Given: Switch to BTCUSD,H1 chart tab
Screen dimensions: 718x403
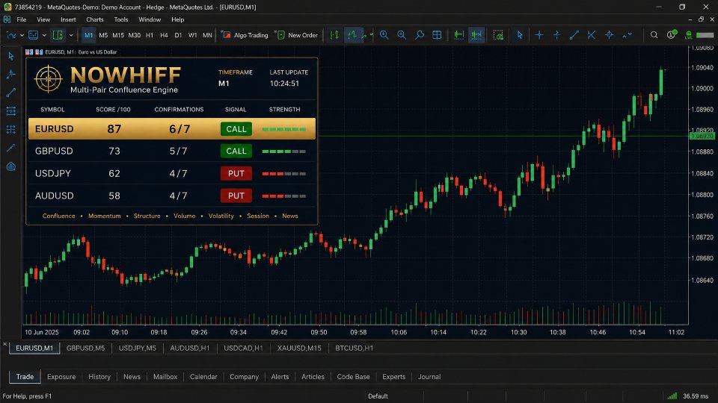Looking at the screenshot, I should click(x=354, y=349).
